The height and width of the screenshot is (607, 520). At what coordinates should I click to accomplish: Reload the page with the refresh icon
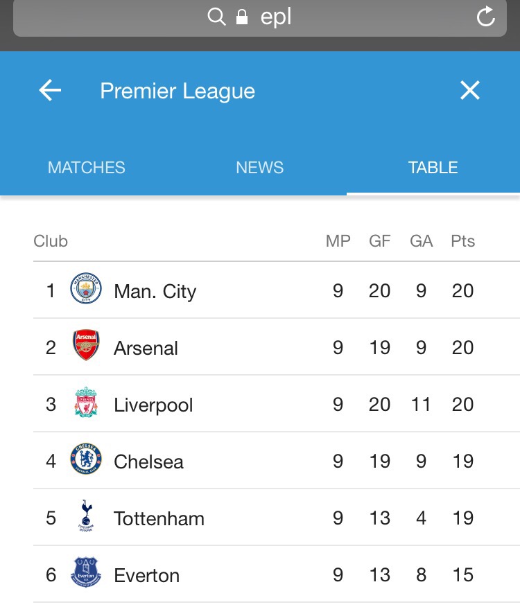pos(486,17)
